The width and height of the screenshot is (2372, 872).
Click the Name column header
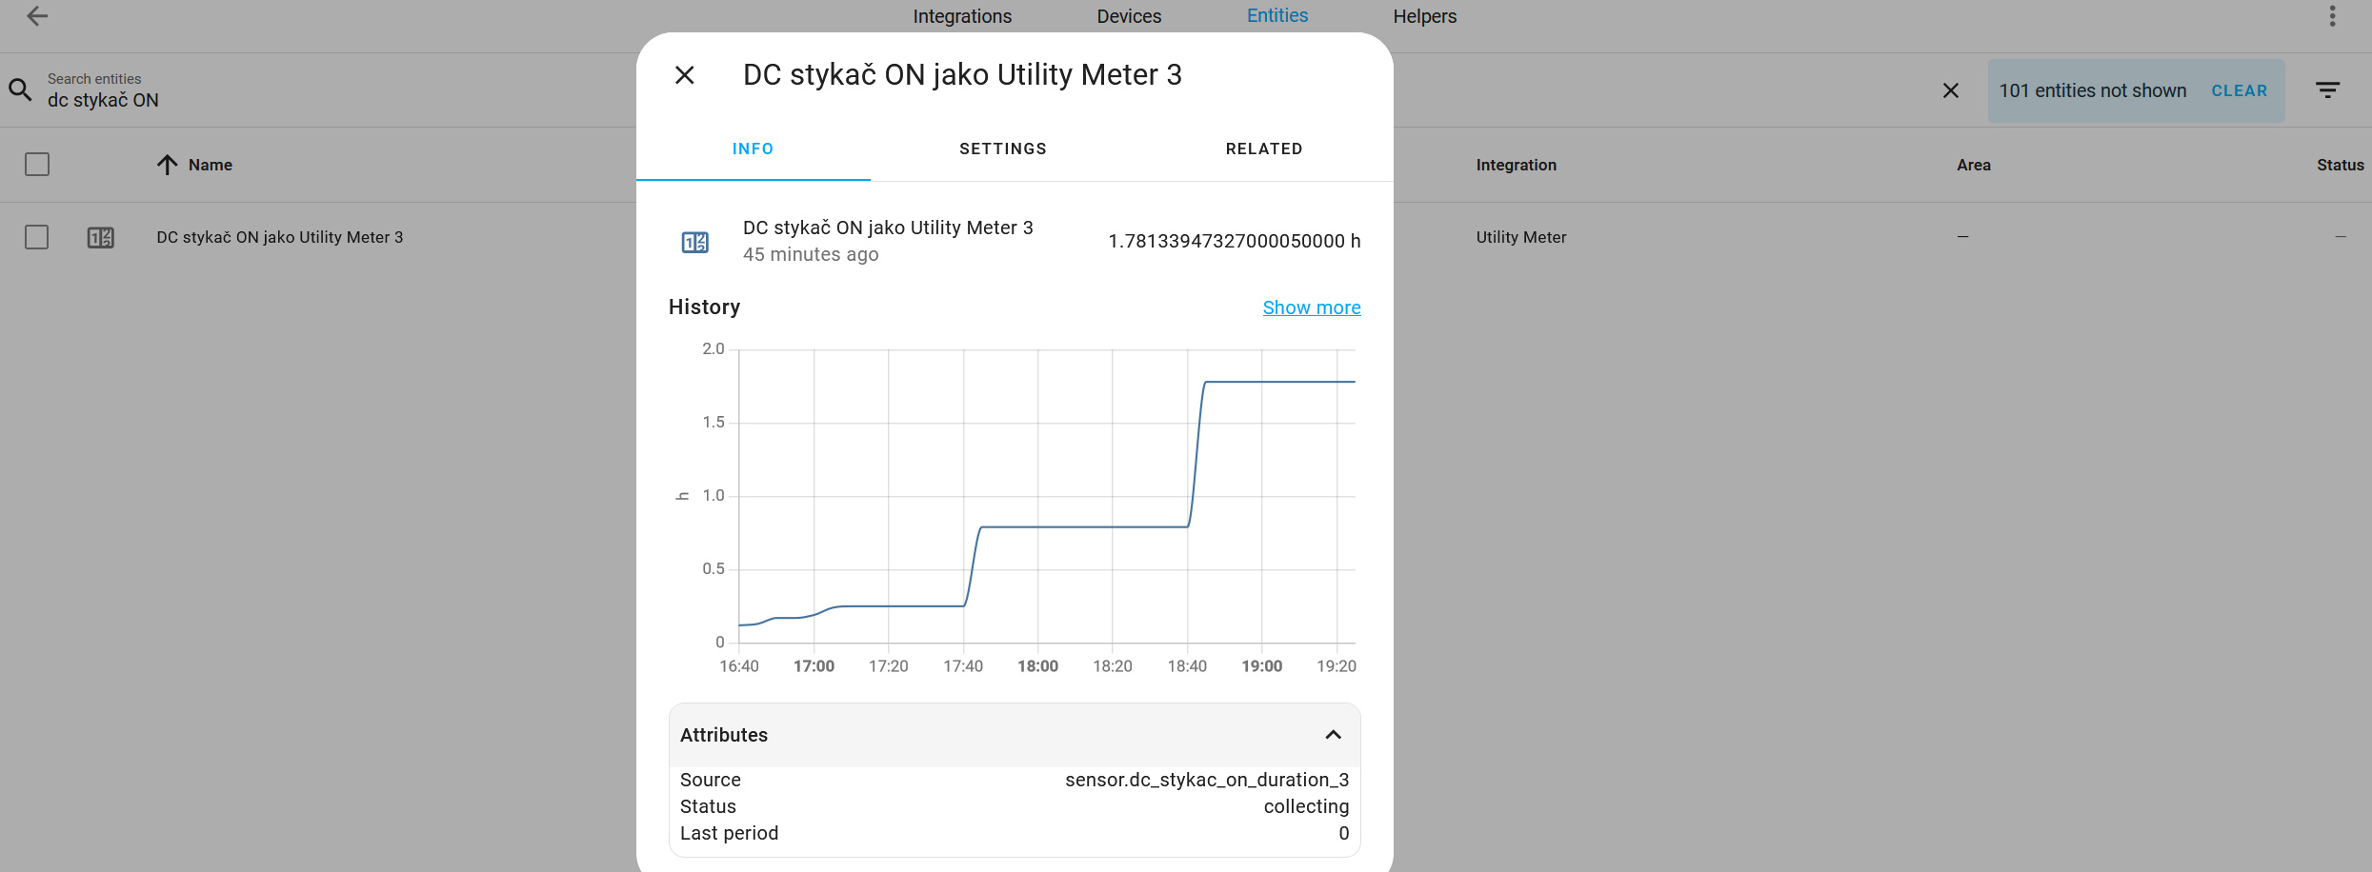(210, 165)
